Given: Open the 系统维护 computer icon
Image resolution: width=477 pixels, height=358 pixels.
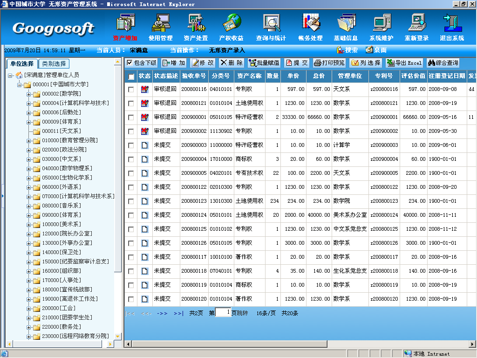Looking at the screenshot, I should [382, 23].
